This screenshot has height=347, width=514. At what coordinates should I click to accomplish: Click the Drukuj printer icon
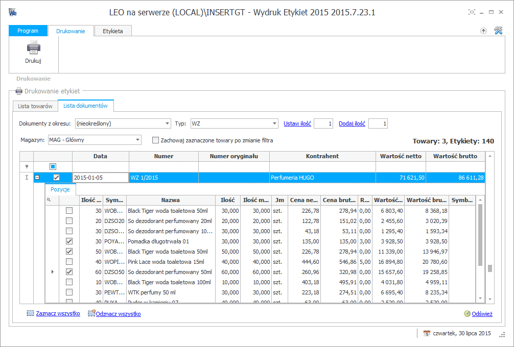(33, 47)
